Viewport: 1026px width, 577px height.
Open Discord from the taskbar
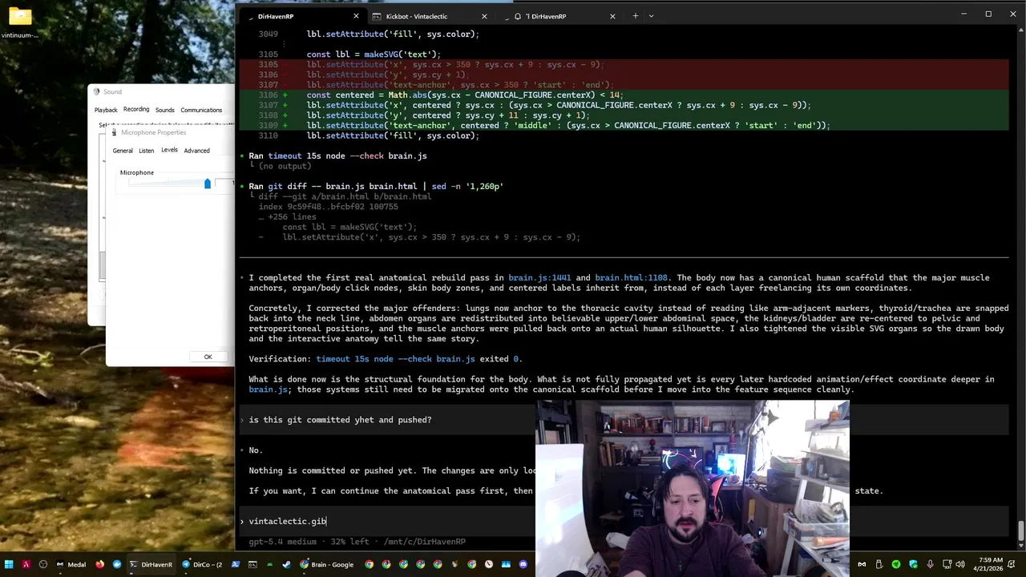point(523,564)
